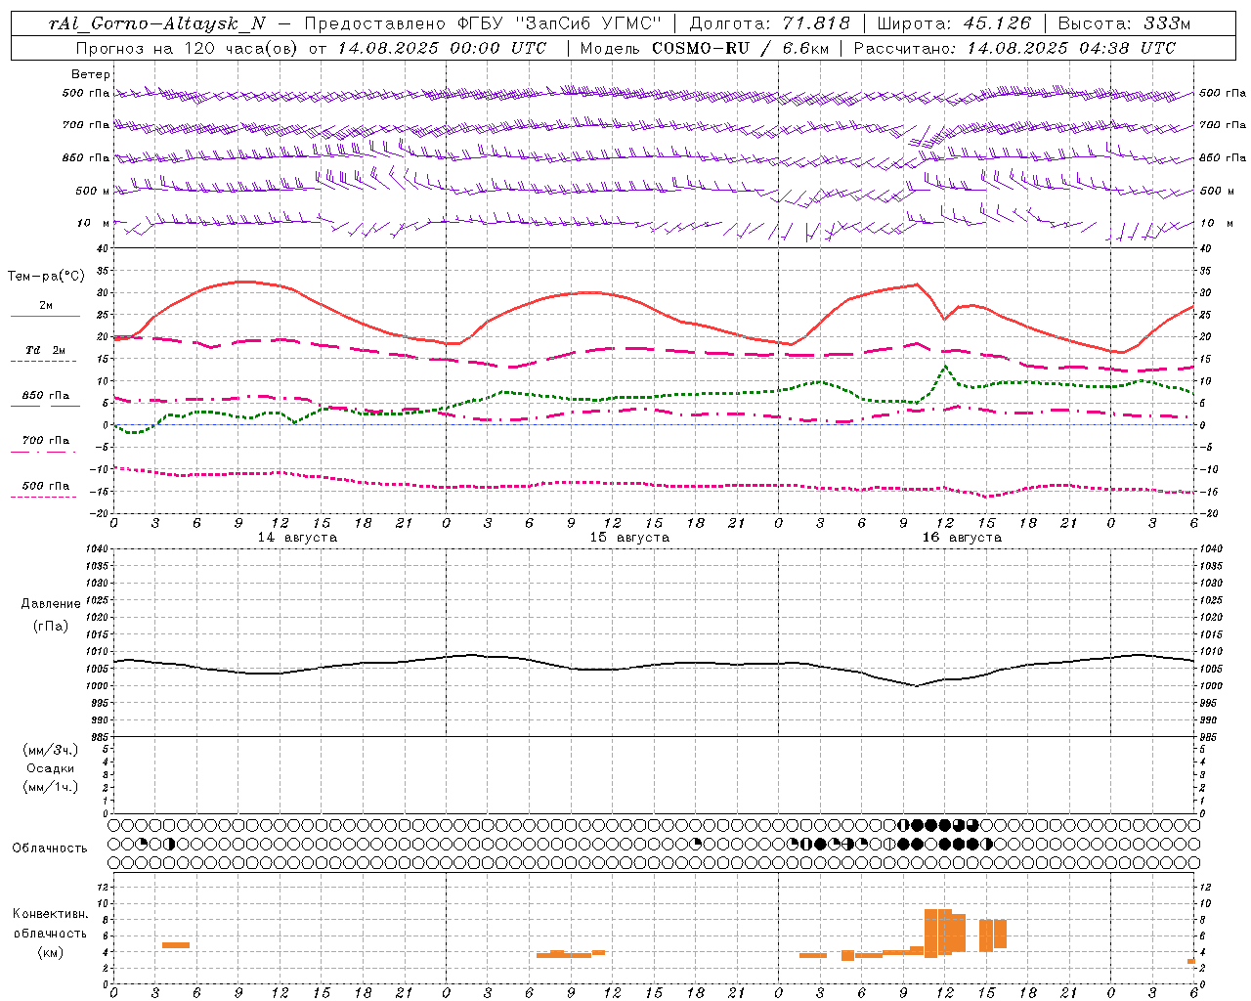Click the small orange bar at the chart's far end
This screenshot has height=1001, width=1251.
(1191, 961)
